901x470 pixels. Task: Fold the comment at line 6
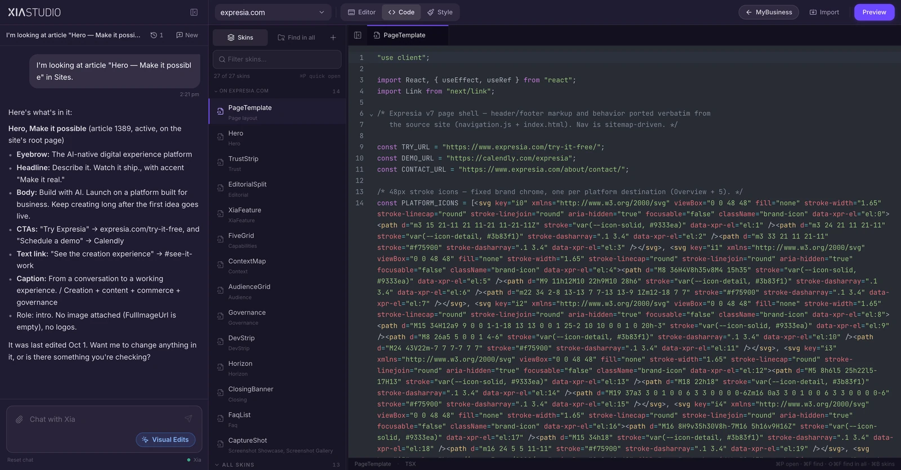tap(371, 114)
